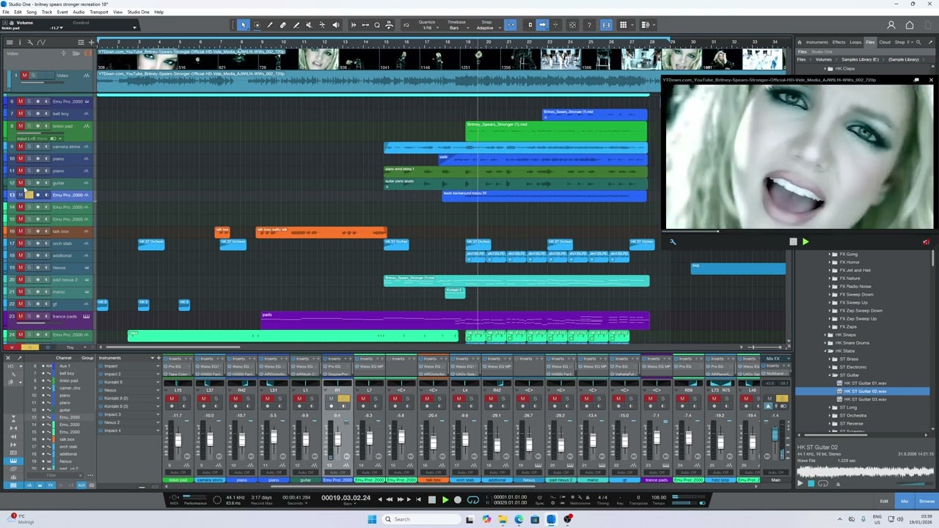Open the Song menu
Screen dimensions: 939x528
coord(32,12)
